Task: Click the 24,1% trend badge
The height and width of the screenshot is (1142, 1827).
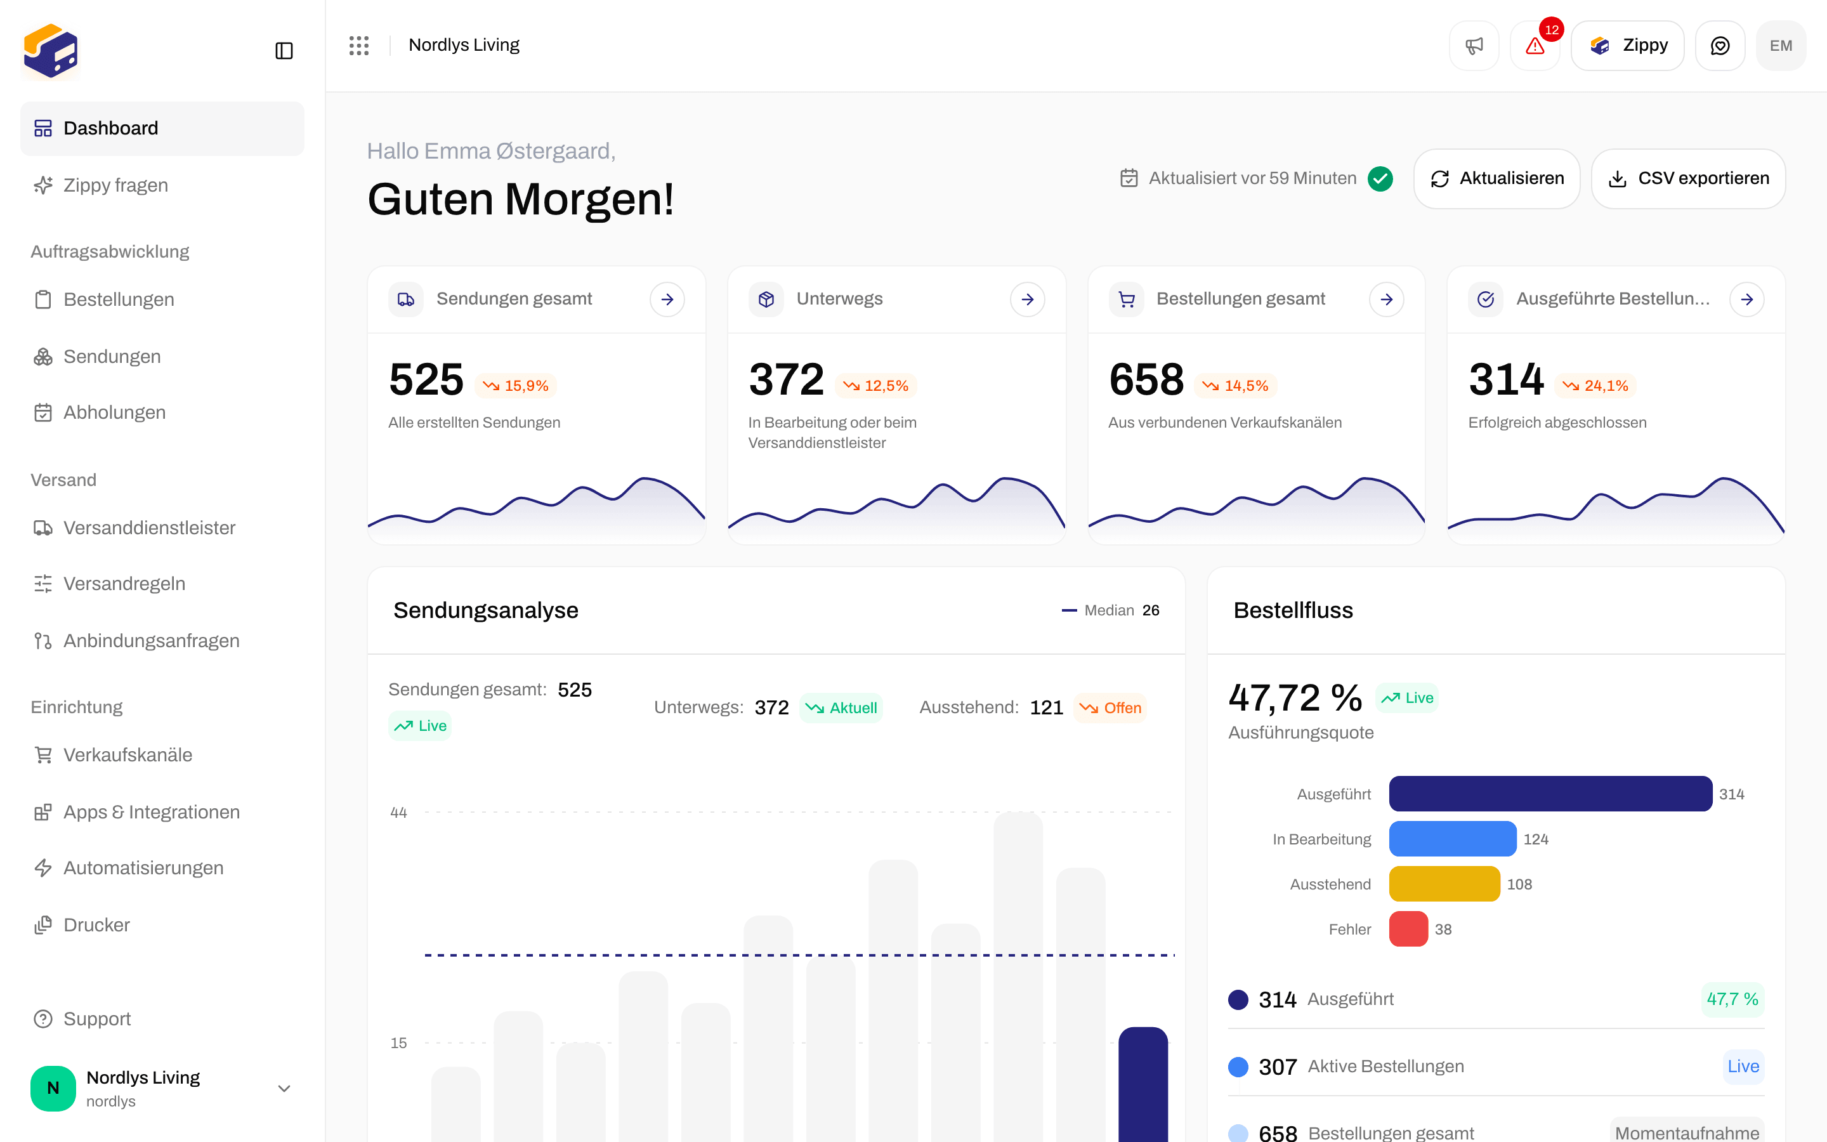Action: pos(1595,386)
